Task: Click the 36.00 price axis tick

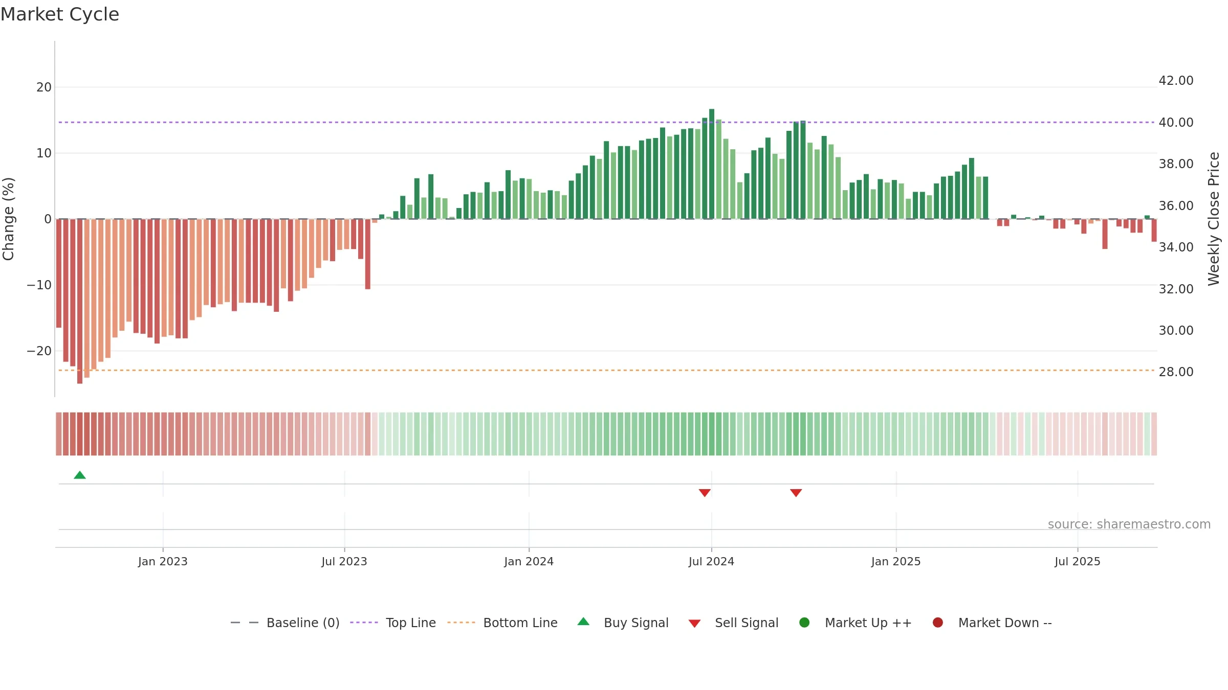Action: 1176,206
